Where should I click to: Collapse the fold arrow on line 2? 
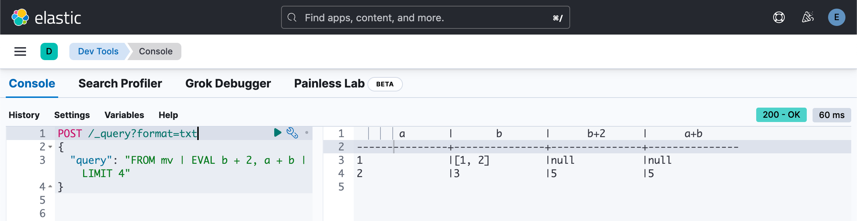[50, 147]
